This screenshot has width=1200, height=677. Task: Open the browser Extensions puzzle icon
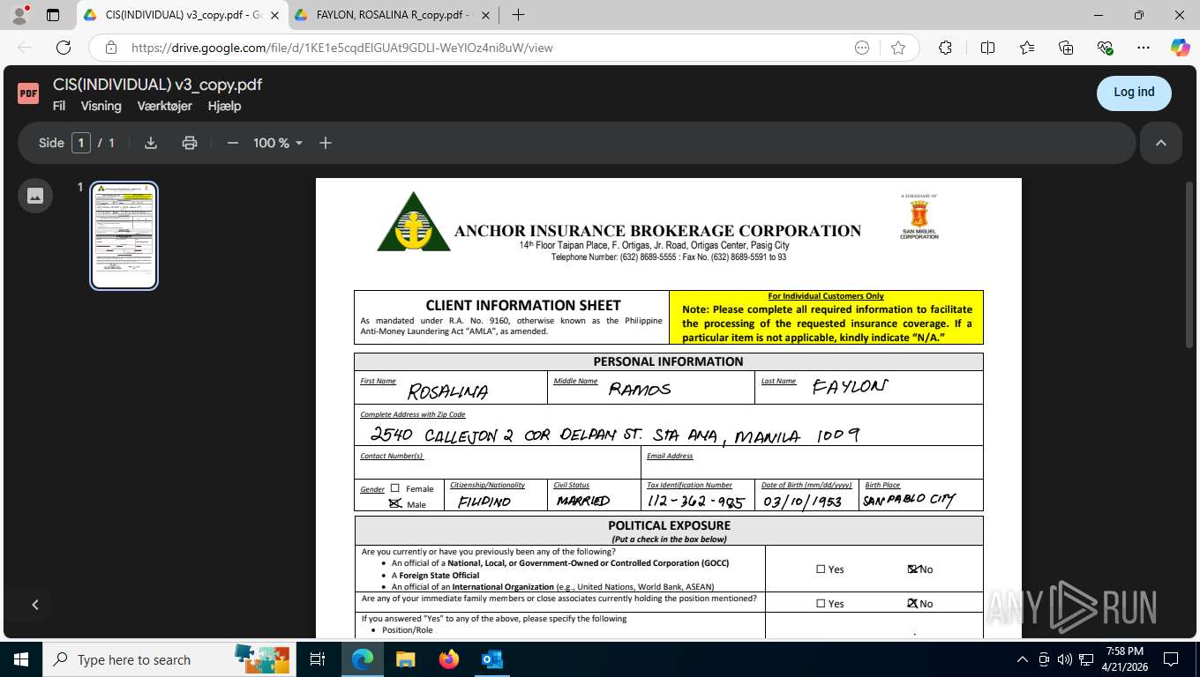(945, 48)
